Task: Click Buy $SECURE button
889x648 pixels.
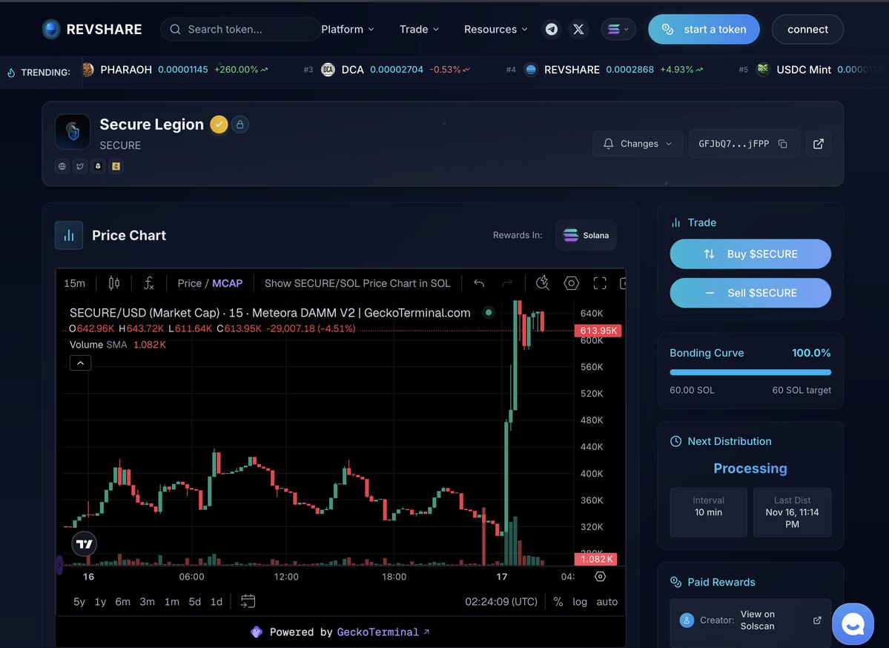Action: pos(750,254)
